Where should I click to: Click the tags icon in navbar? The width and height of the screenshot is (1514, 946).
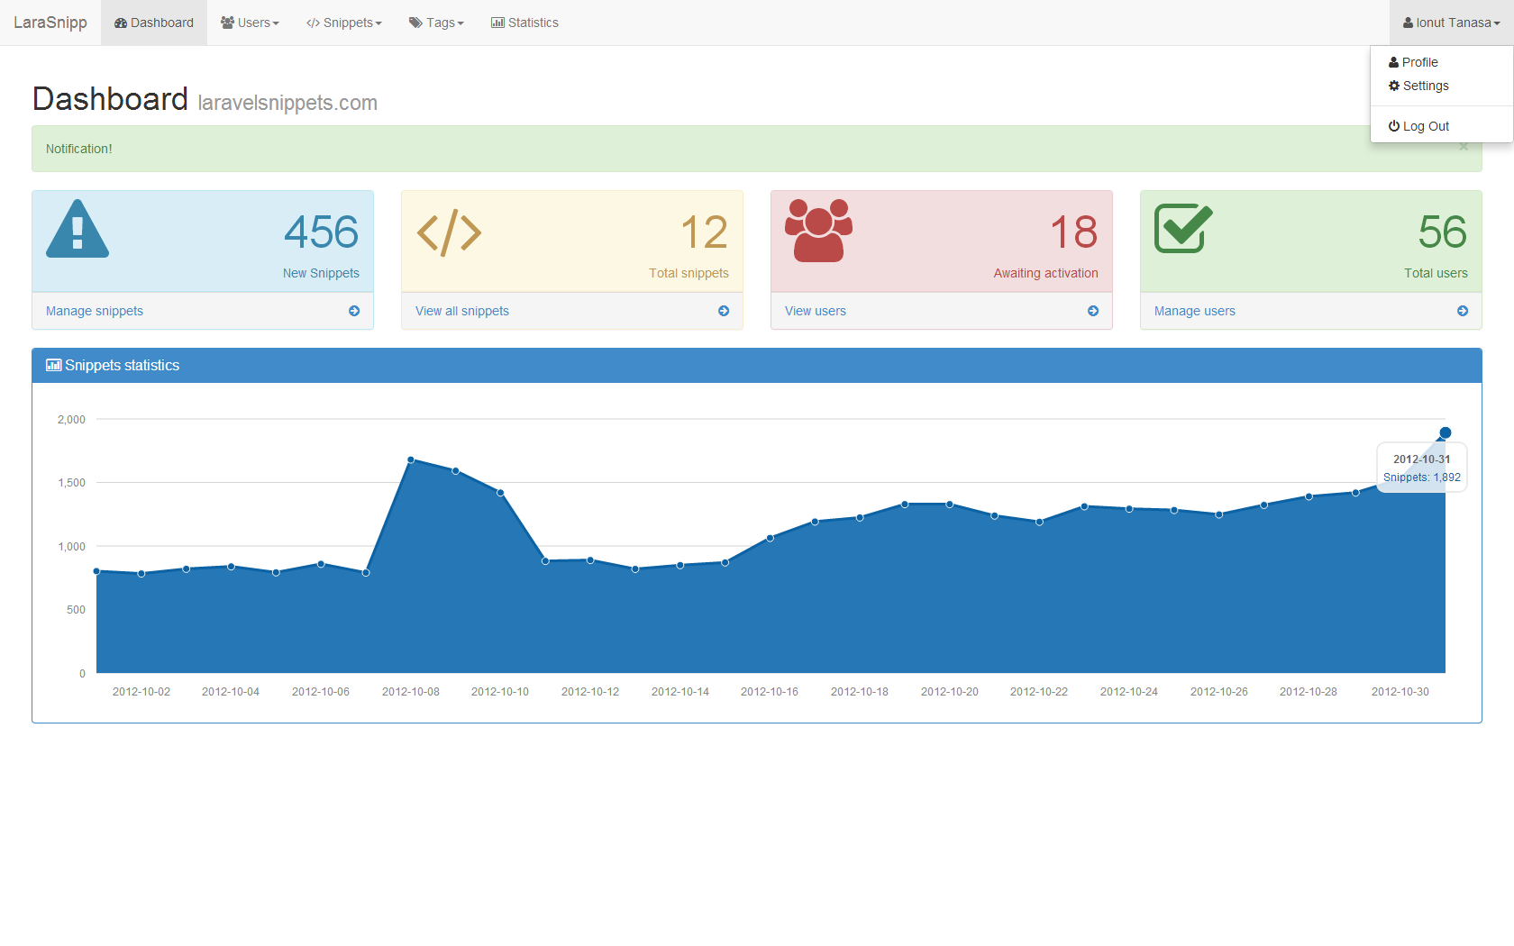point(415,23)
